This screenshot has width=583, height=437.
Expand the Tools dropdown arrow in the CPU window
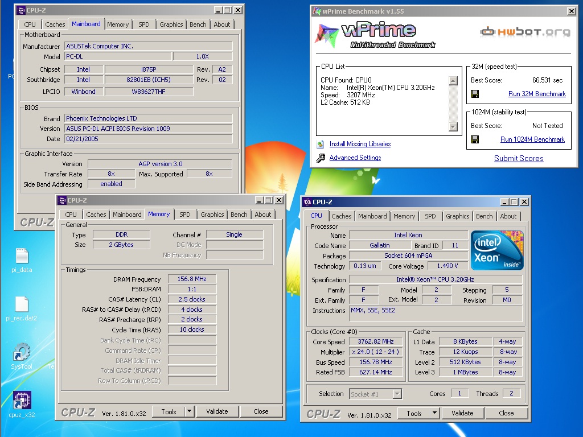pyautogui.click(x=434, y=413)
